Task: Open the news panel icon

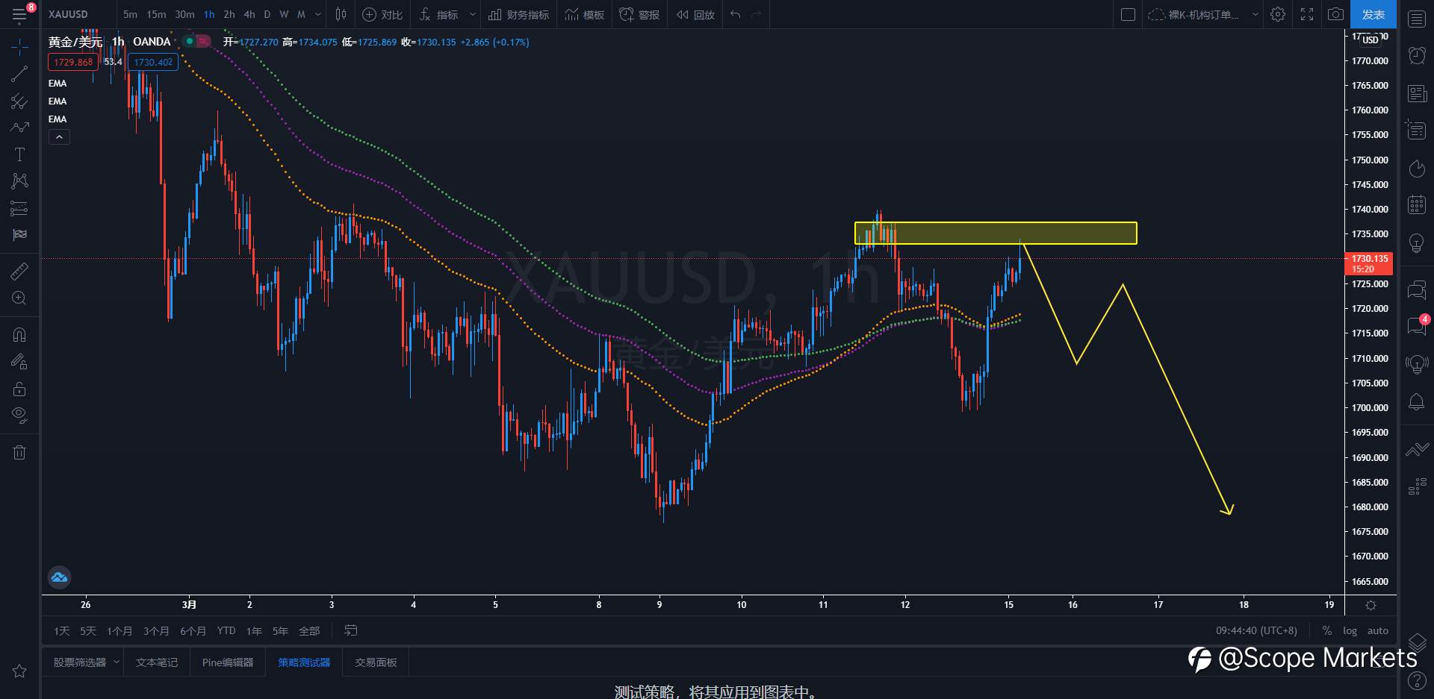Action: pyautogui.click(x=1417, y=93)
